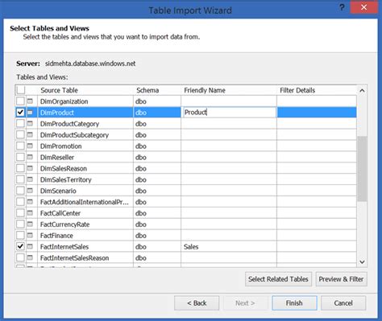Click the Finish button
Screen dimensions: 382x321
click(x=294, y=303)
